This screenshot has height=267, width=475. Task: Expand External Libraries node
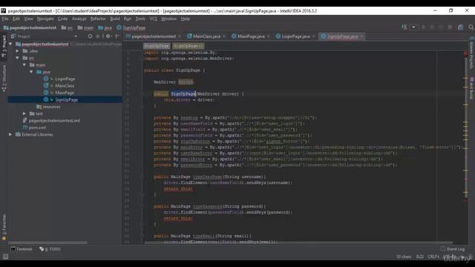pos(10,134)
